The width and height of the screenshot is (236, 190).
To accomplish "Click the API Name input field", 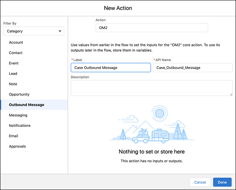I will point(193,67).
